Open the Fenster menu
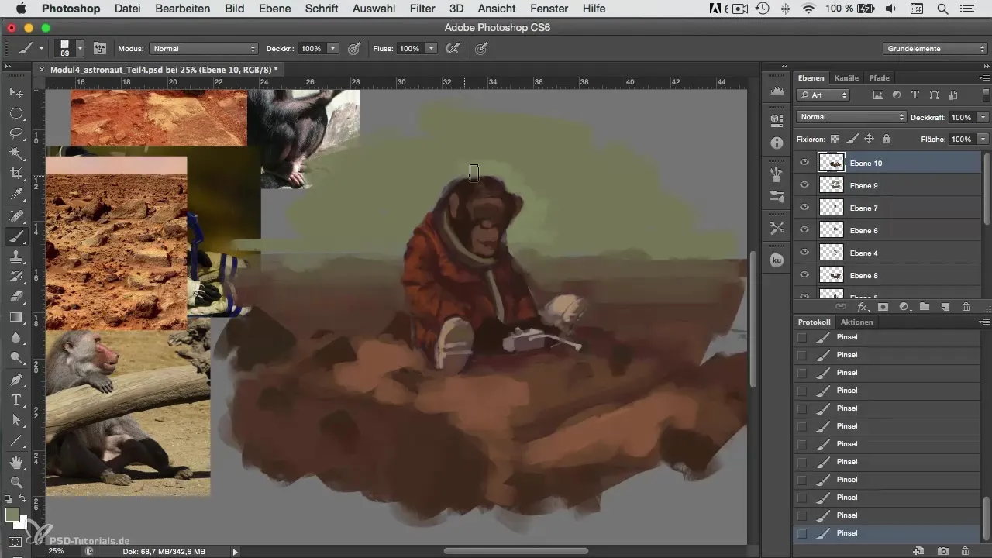 pyautogui.click(x=549, y=9)
